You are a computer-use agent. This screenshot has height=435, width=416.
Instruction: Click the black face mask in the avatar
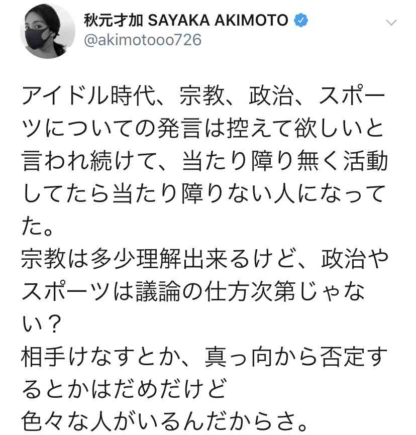tap(38, 39)
